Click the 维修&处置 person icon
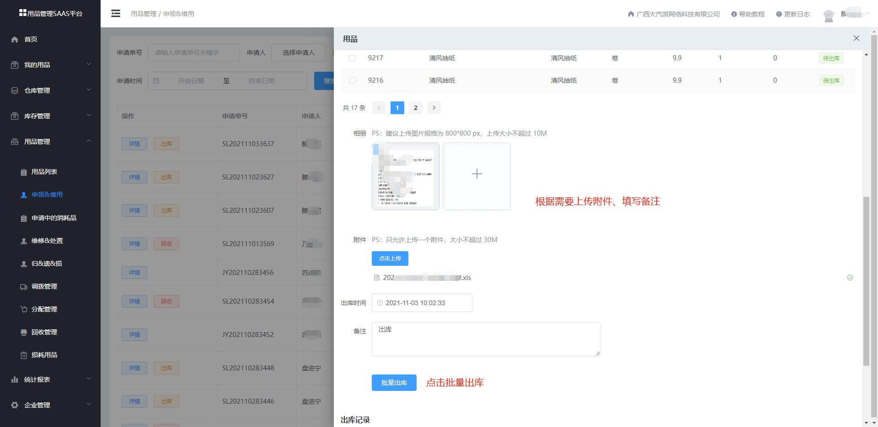 coord(24,241)
